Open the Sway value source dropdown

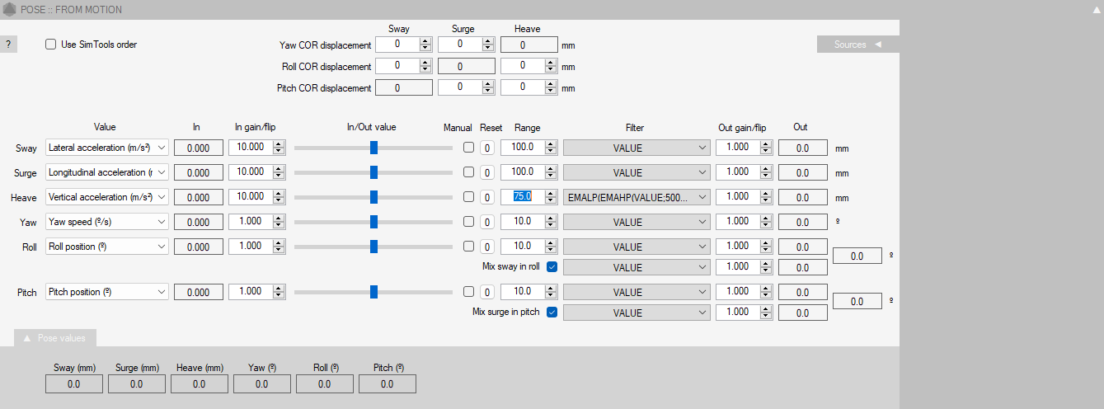coord(106,148)
